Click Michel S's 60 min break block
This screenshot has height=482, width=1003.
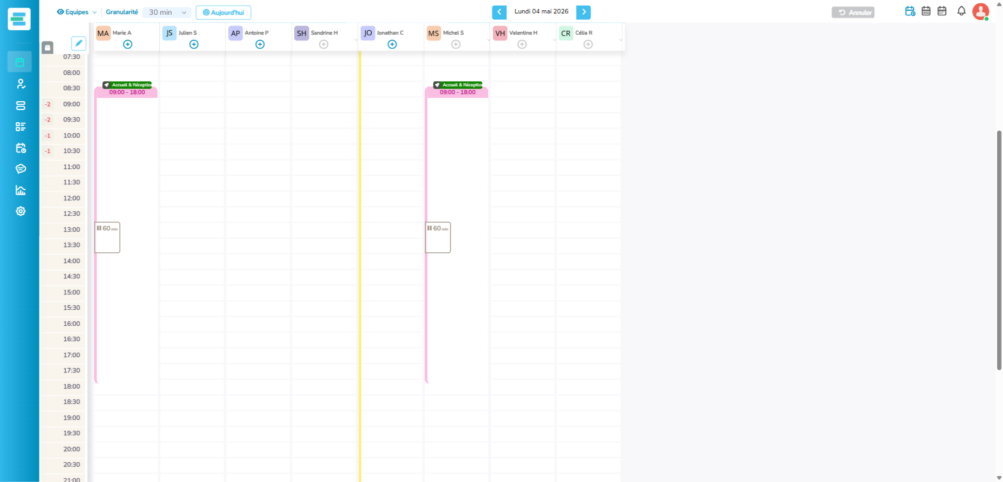click(438, 237)
